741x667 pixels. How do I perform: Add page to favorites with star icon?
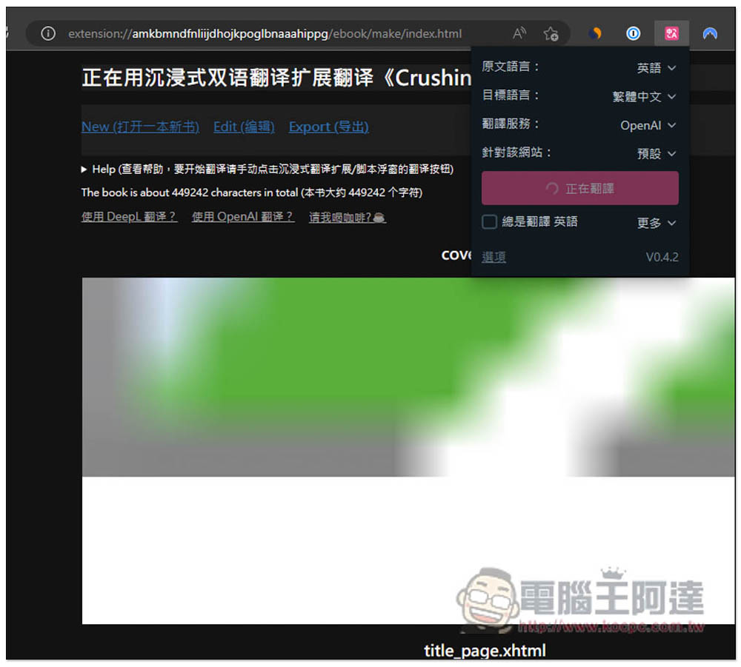pyautogui.click(x=551, y=33)
